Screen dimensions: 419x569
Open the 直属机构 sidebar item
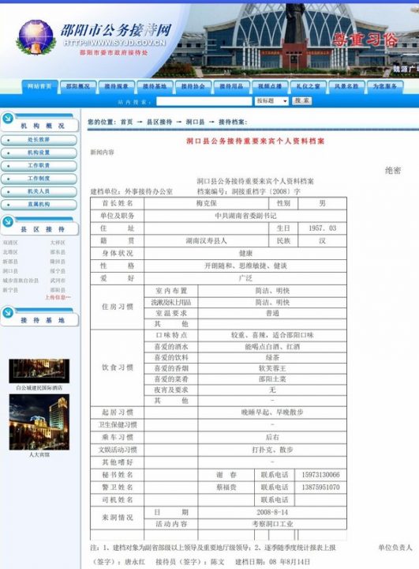(39, 205)
